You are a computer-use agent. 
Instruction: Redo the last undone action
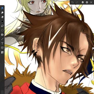pyautogui.click(x=77, y=2)
